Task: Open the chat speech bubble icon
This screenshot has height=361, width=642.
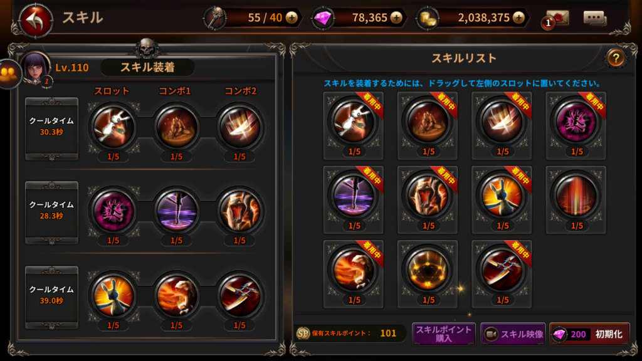Action: (594, 18)
